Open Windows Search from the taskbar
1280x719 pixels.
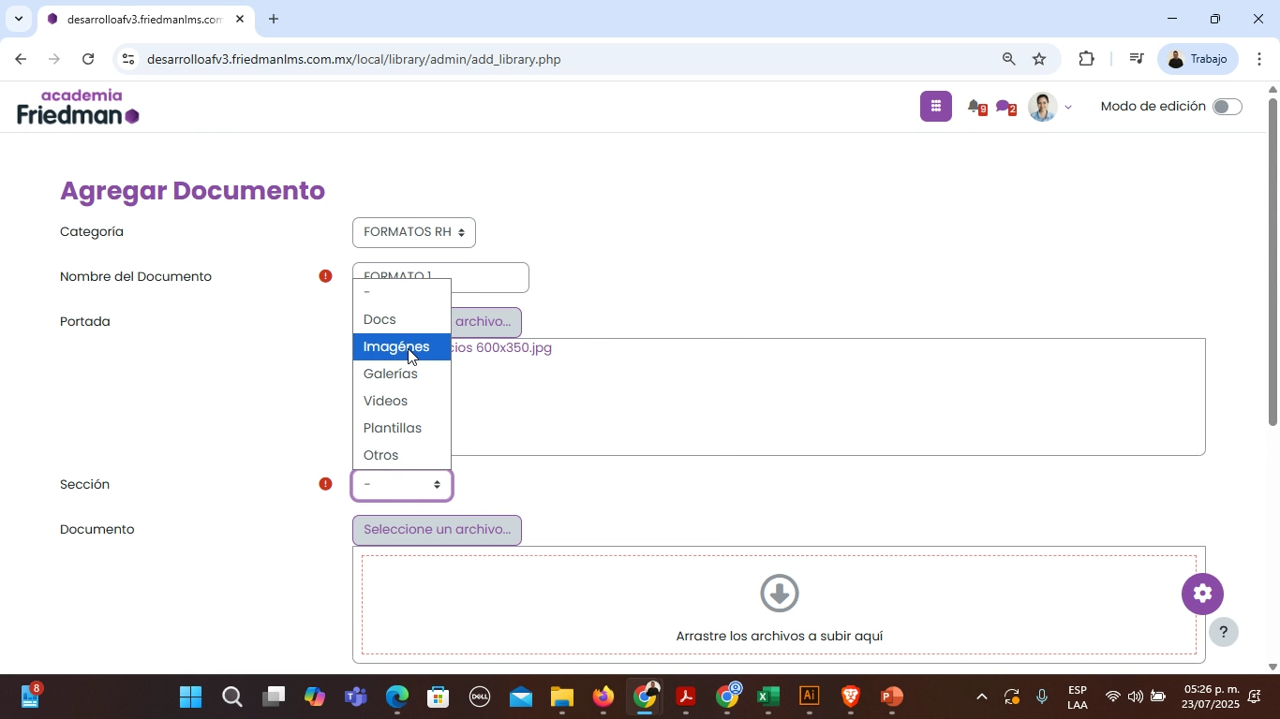pyautogui.click(x=232, y=697)
